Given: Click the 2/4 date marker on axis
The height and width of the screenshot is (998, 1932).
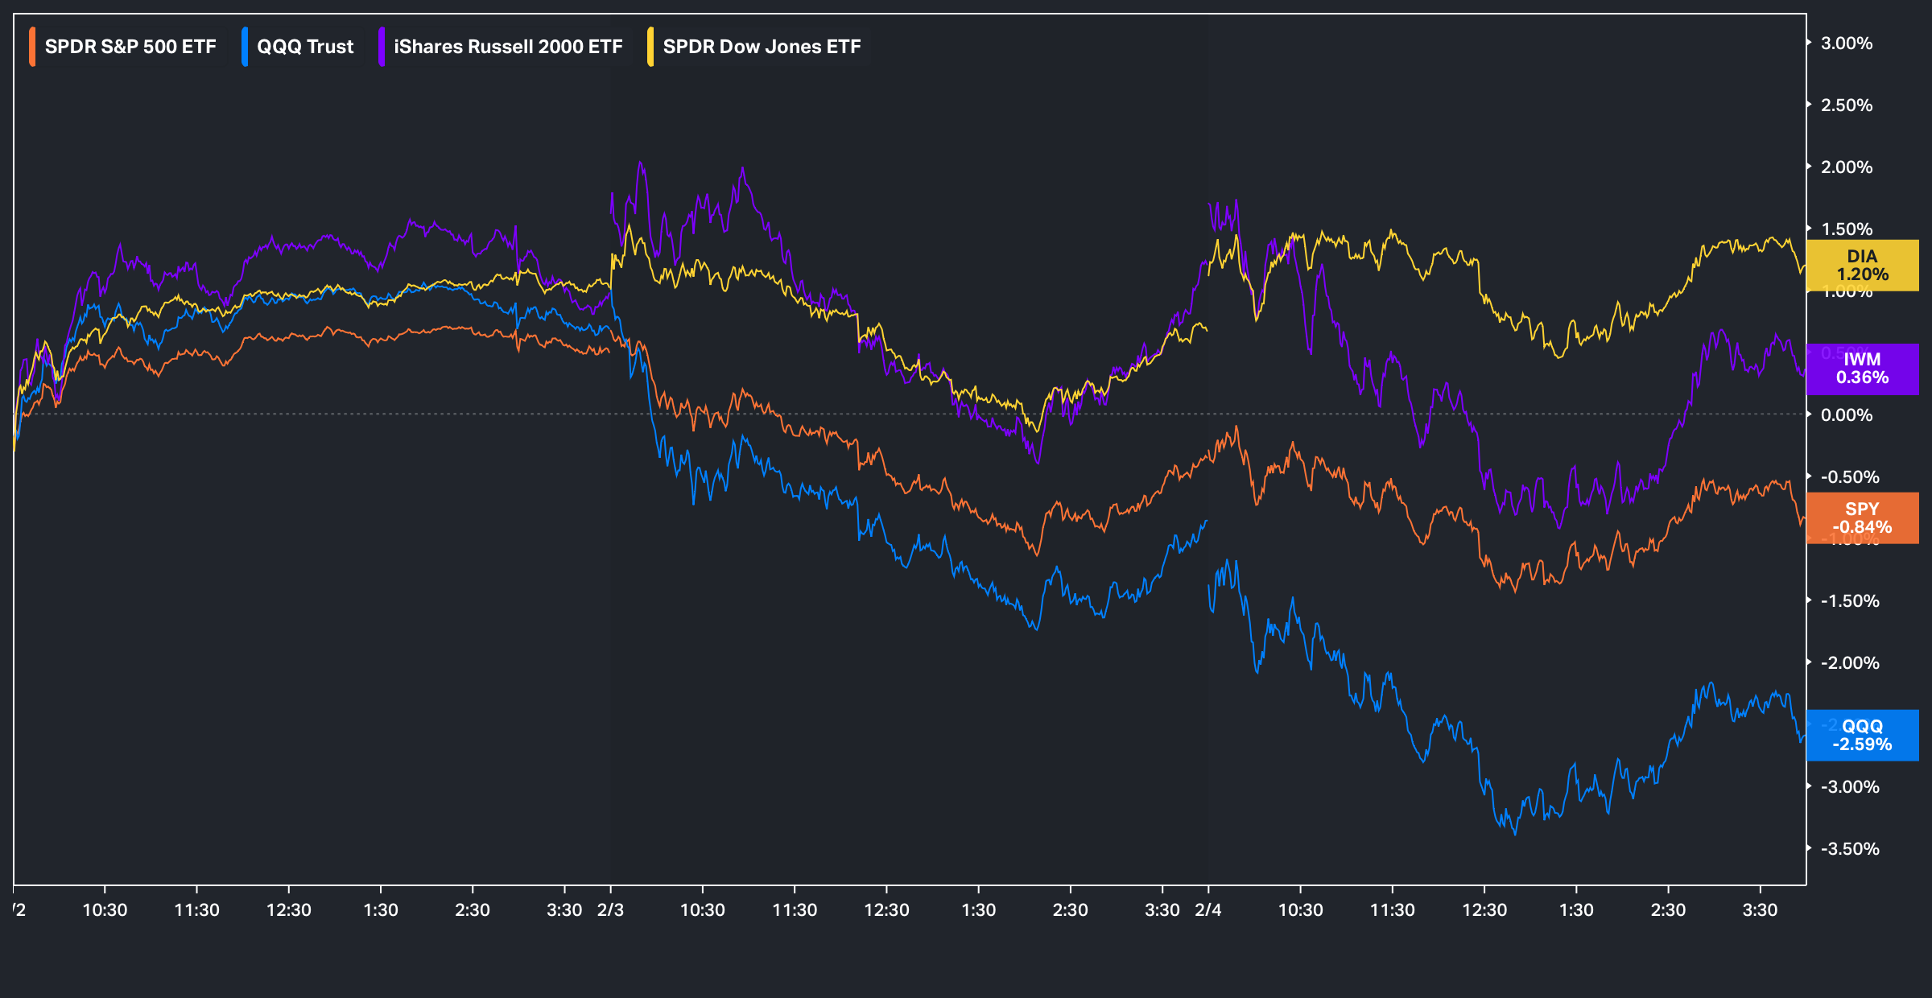Looking at the screenshot, I should [x=1207, y=909].
